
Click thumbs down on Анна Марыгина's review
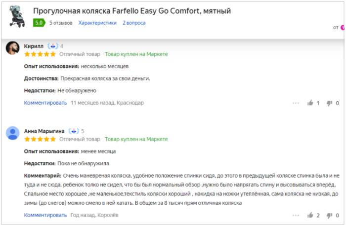tap(330, 215)
